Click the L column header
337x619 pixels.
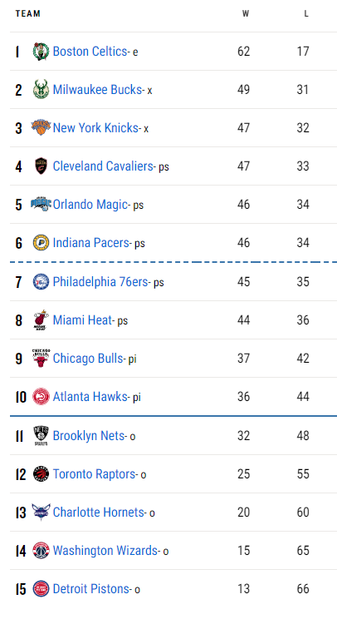[x=306, y=14]
